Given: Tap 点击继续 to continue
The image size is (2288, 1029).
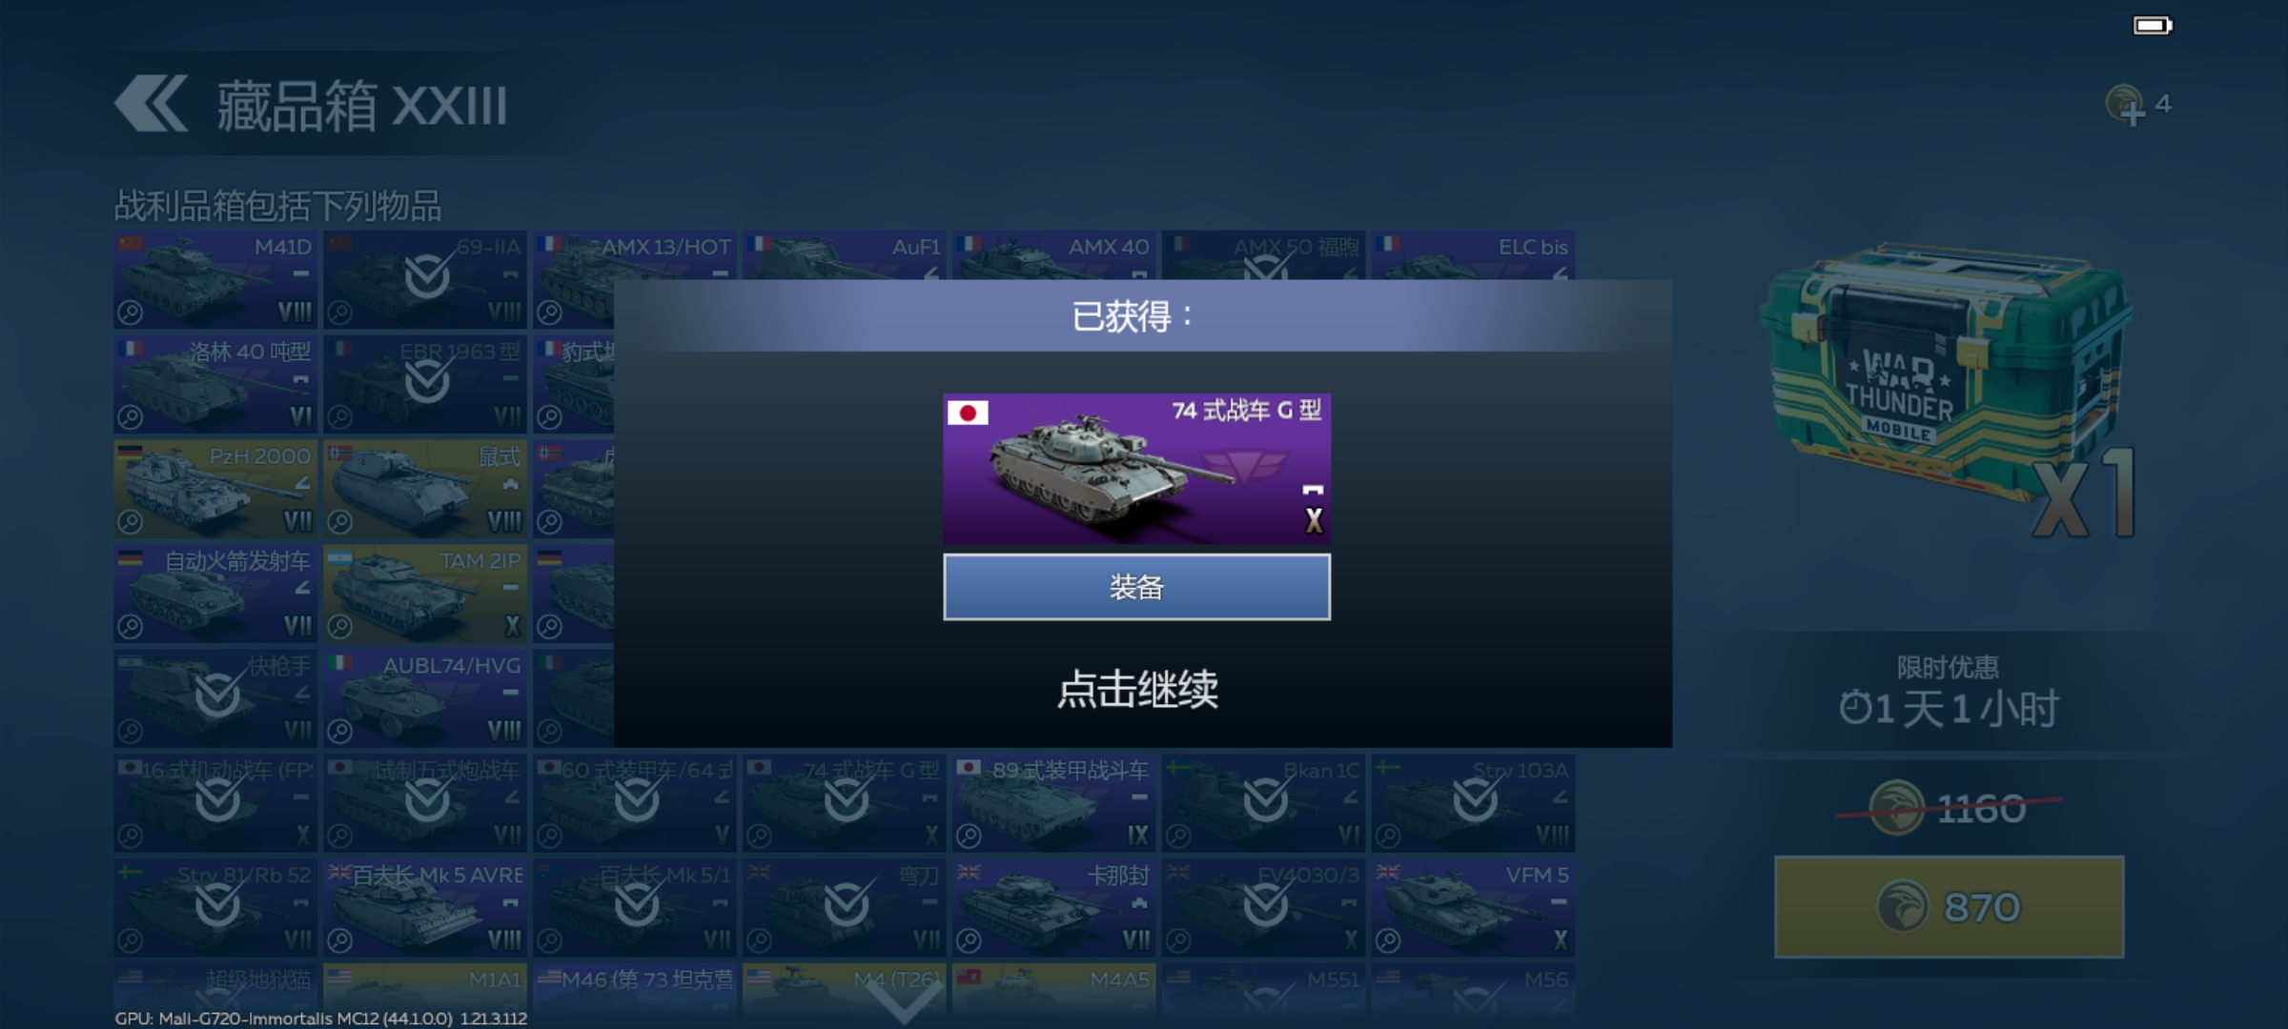Looking at the screenshot, I should tap(1137, 689).
